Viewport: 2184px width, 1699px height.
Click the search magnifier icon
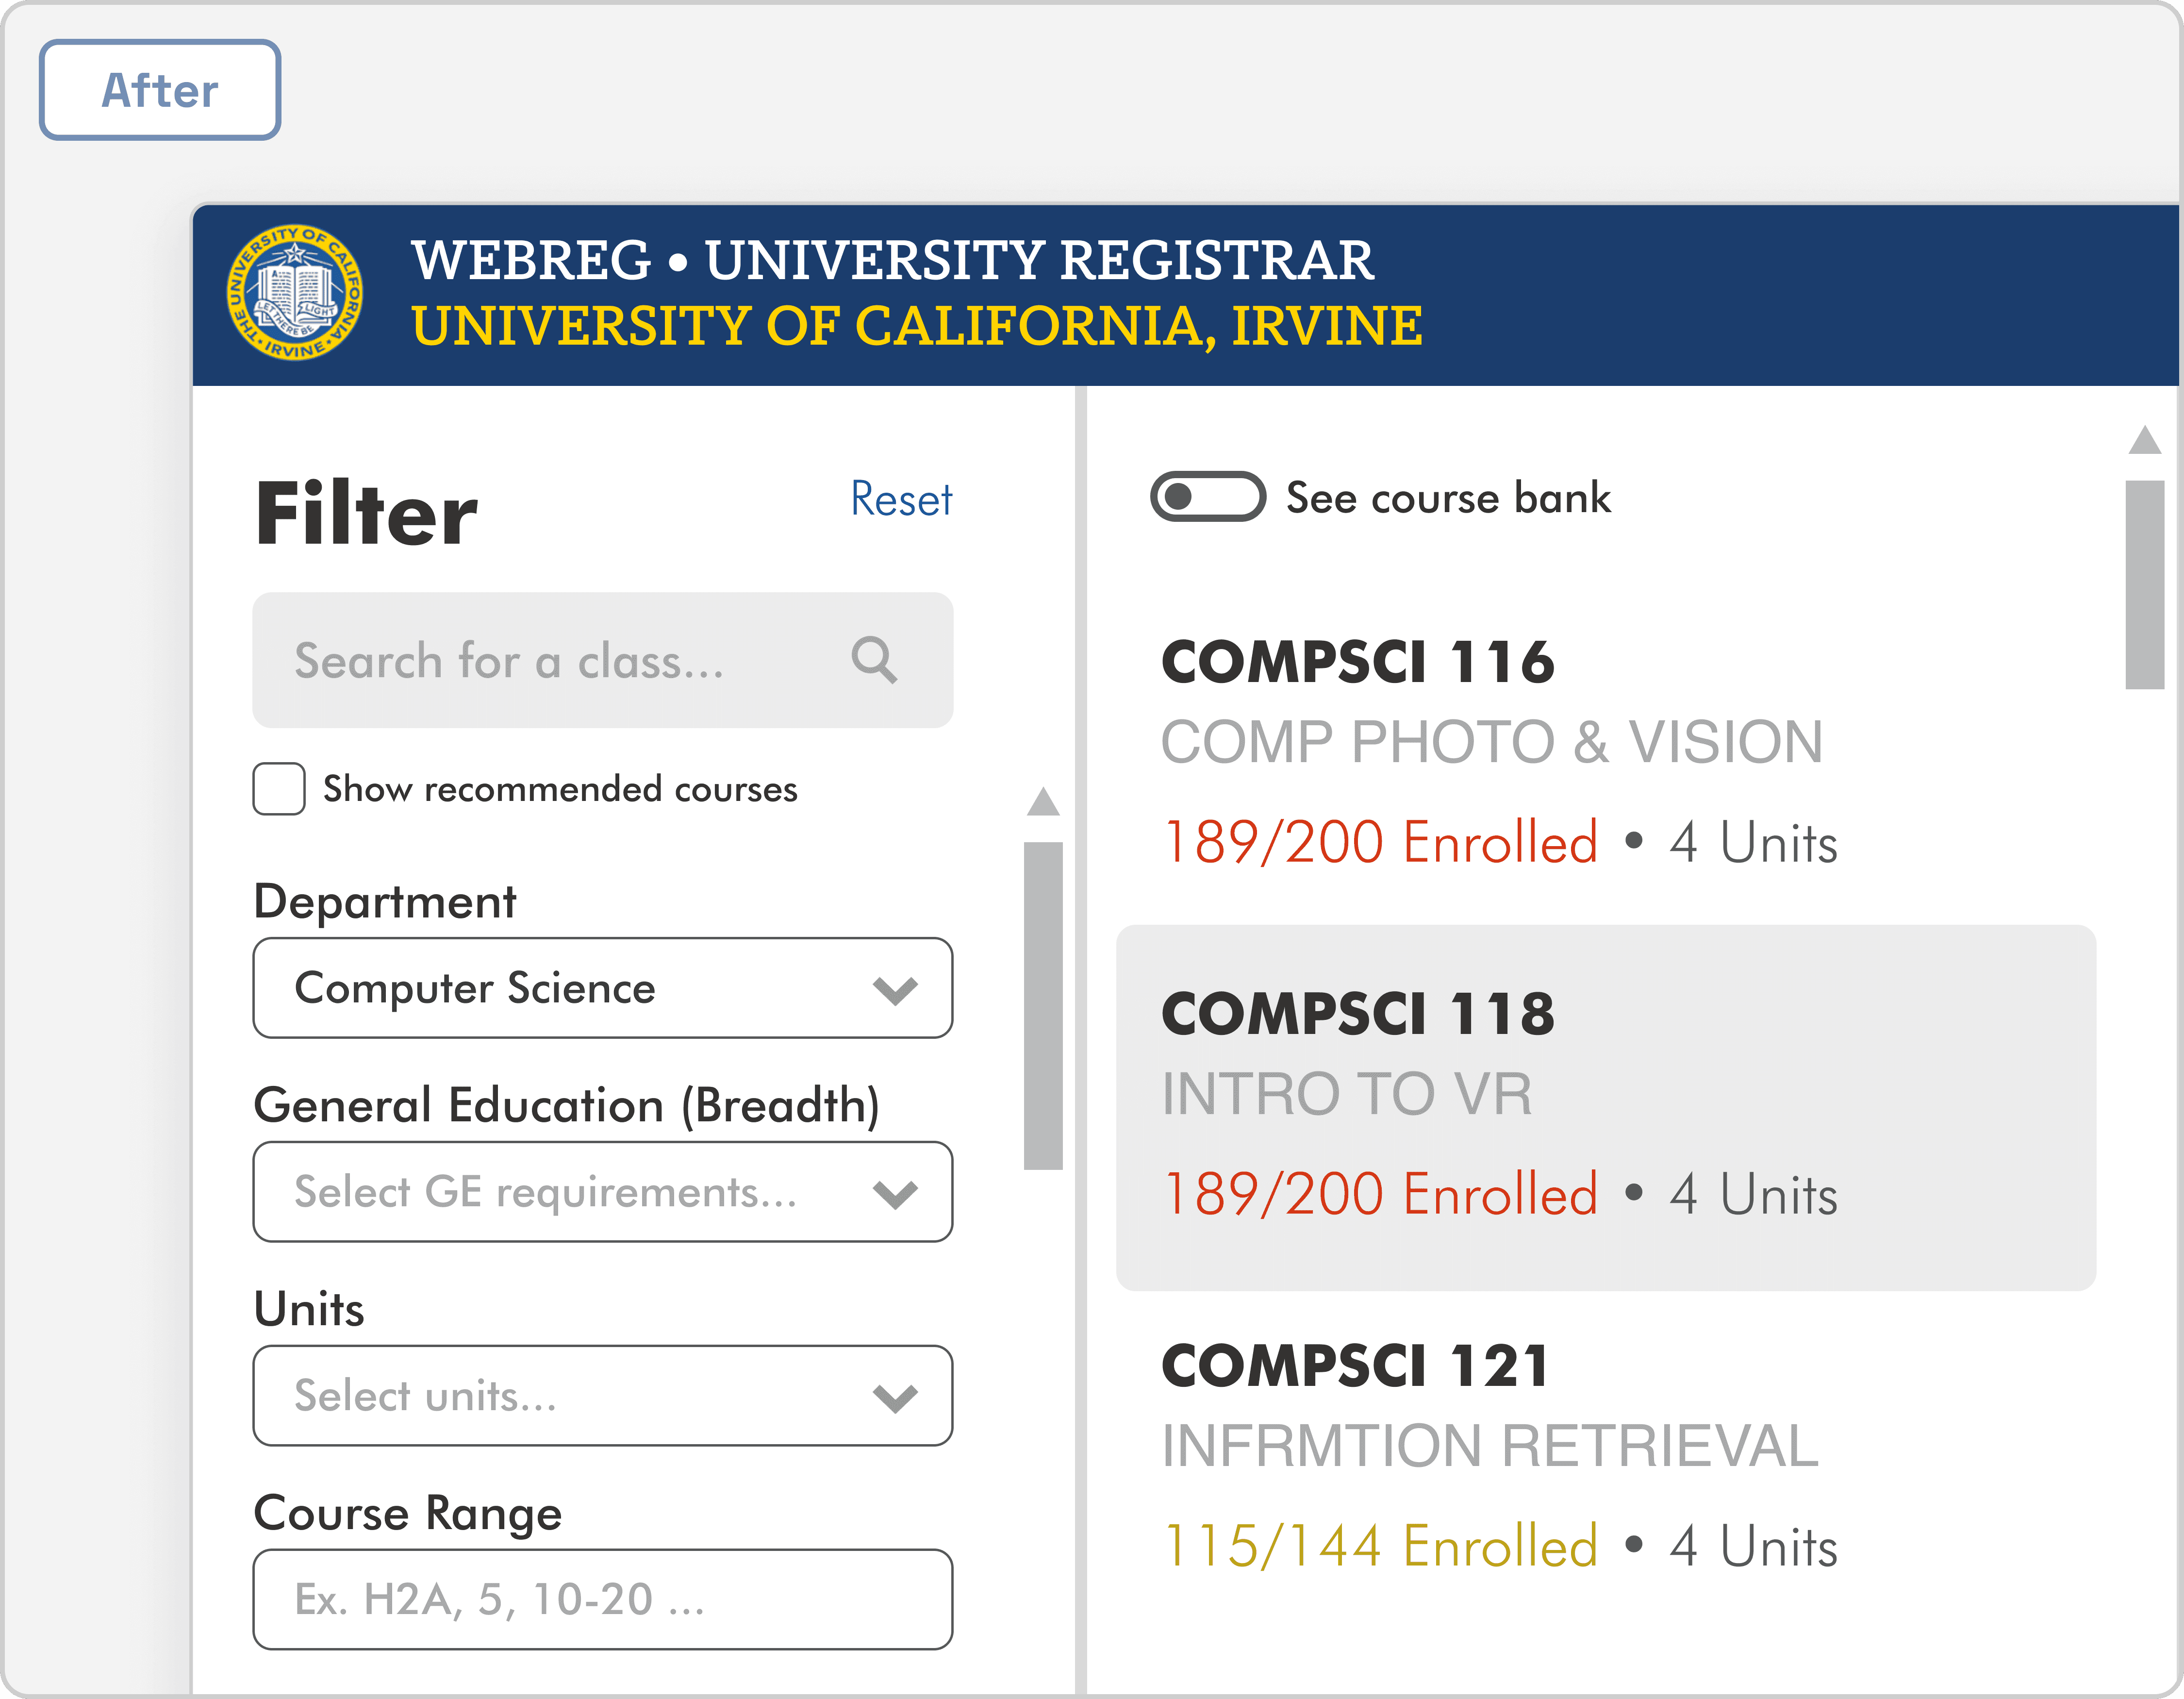pyautogui.click(x=874, y=660)
